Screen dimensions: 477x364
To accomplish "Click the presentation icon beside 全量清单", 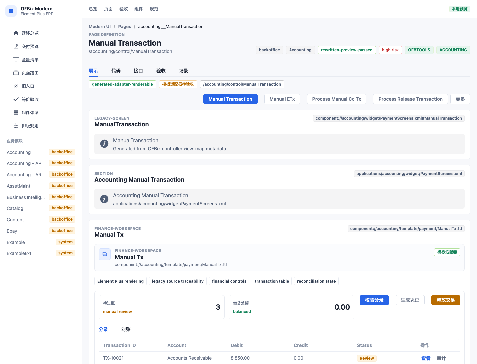I will pos(16,60).
